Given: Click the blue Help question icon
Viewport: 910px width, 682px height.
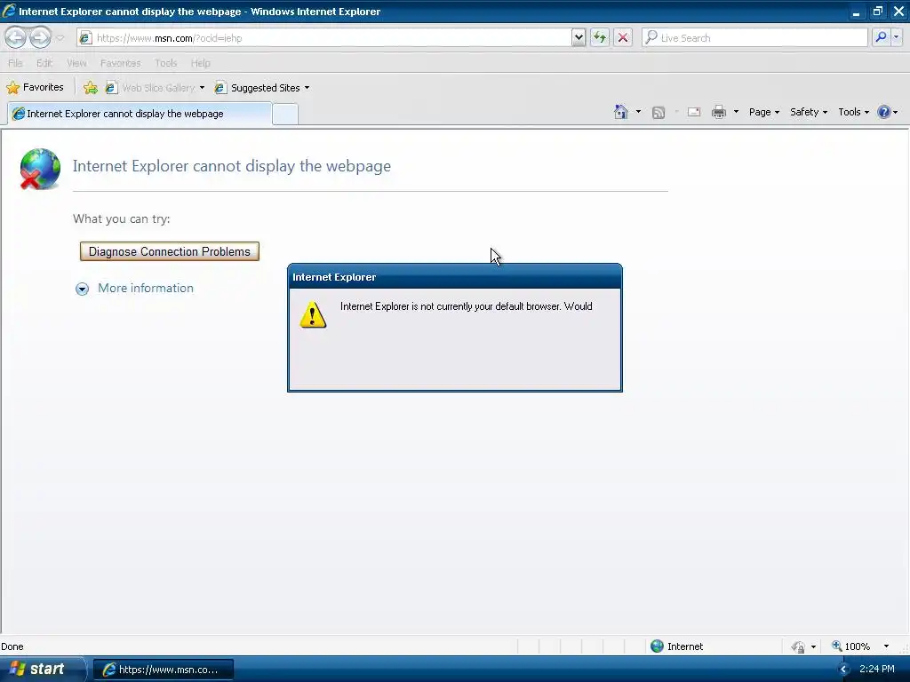Looking at the screenshot, I should point(884,112).
